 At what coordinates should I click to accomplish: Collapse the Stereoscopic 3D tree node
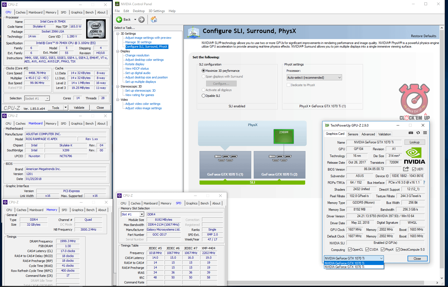118,86
